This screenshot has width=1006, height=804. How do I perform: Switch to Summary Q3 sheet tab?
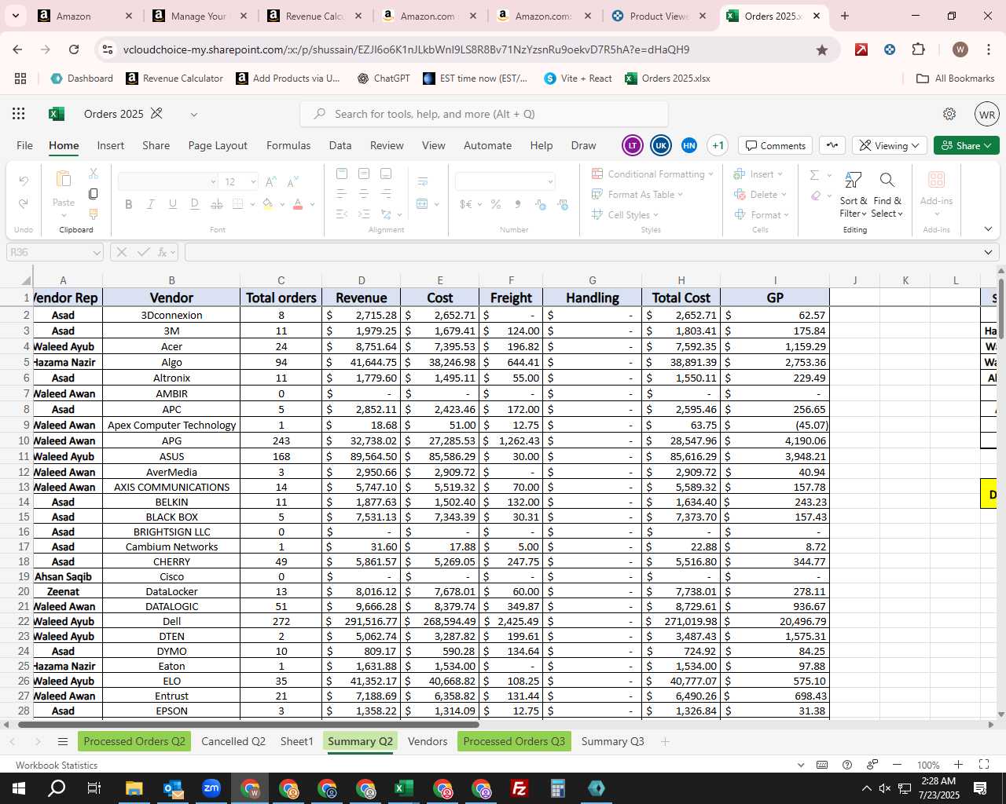pyautogui.click(x=612, y=741)
